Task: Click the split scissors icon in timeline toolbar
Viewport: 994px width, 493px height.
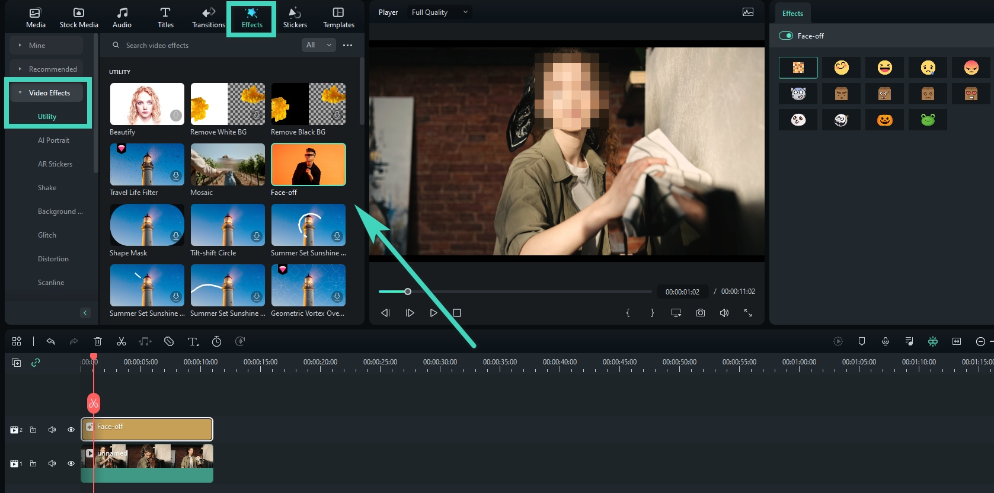Action: (x=122, y=341)
